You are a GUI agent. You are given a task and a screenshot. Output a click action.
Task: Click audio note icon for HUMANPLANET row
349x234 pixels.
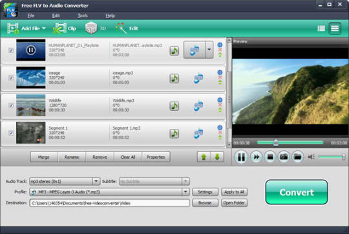click(x=174, y=51)
